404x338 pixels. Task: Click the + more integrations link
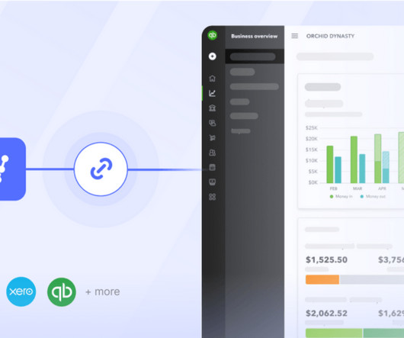point(103,292)
